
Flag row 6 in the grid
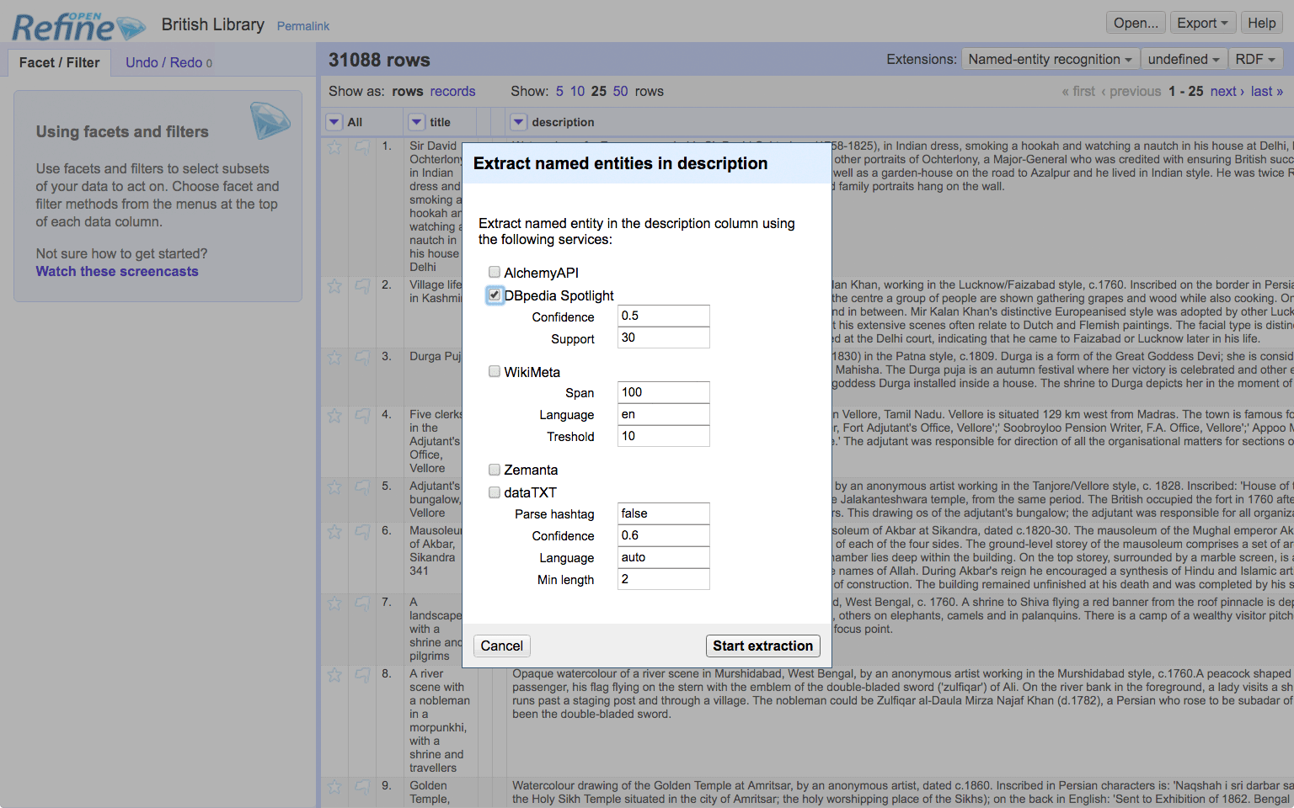362,532
